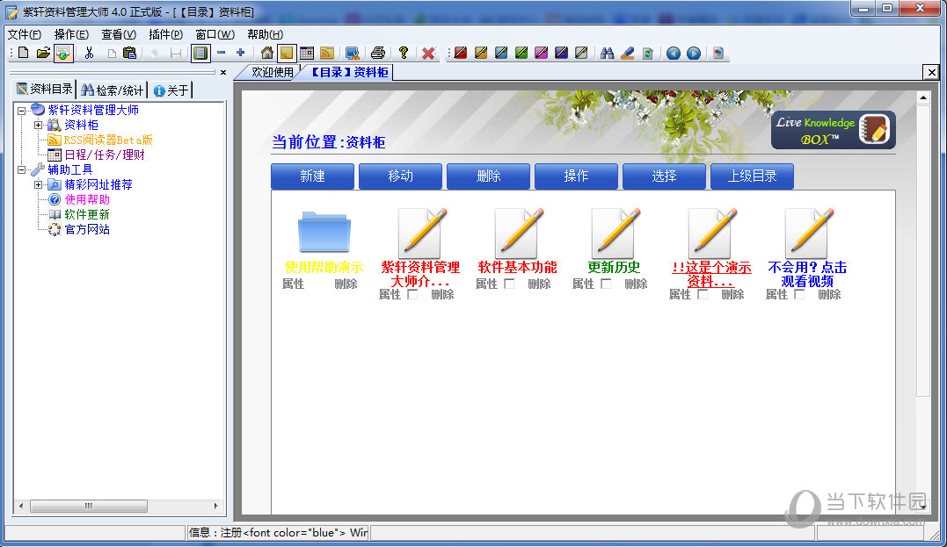Select the light blue pen color swatch

[501, 53]
